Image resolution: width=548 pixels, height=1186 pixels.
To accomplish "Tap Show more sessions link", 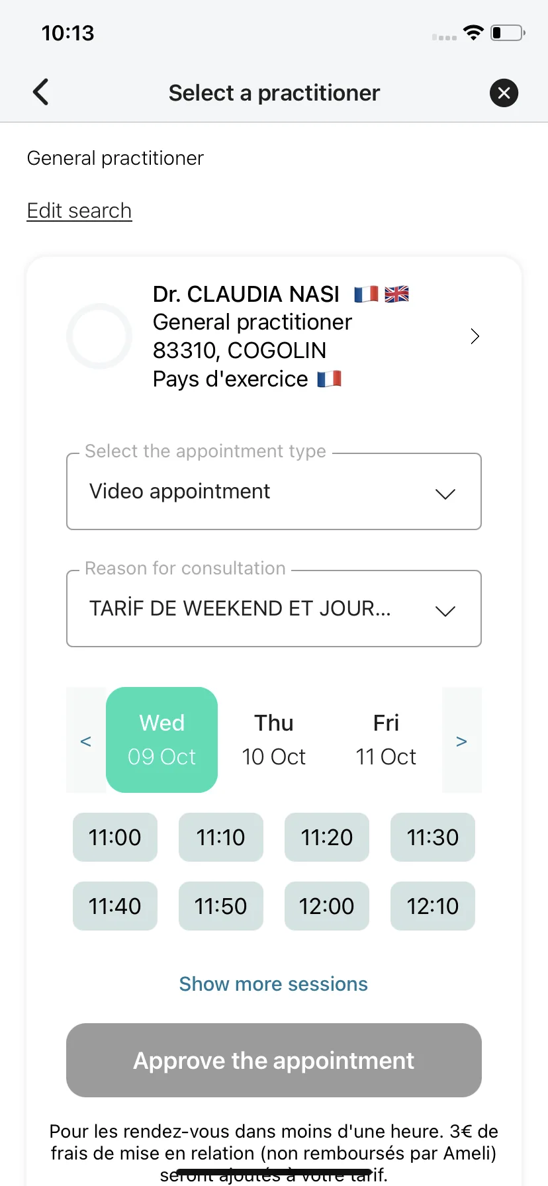I will point(273,984).
